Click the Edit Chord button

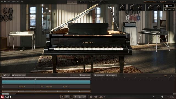click(x=75, y=75)
